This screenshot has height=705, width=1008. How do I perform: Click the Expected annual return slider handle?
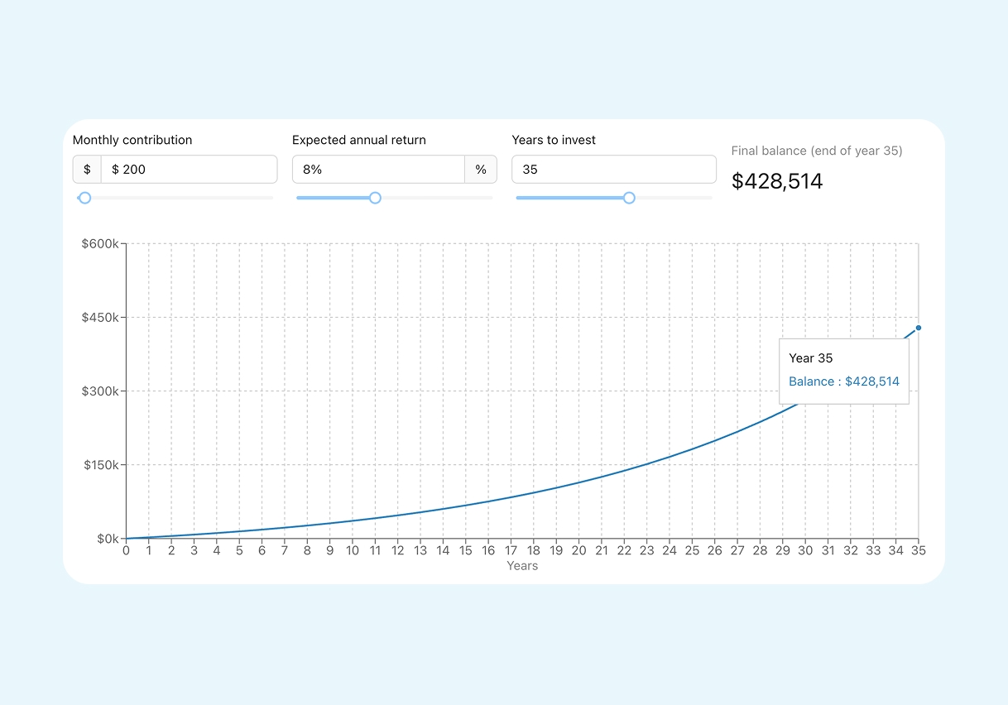click(x=375, y=198)
